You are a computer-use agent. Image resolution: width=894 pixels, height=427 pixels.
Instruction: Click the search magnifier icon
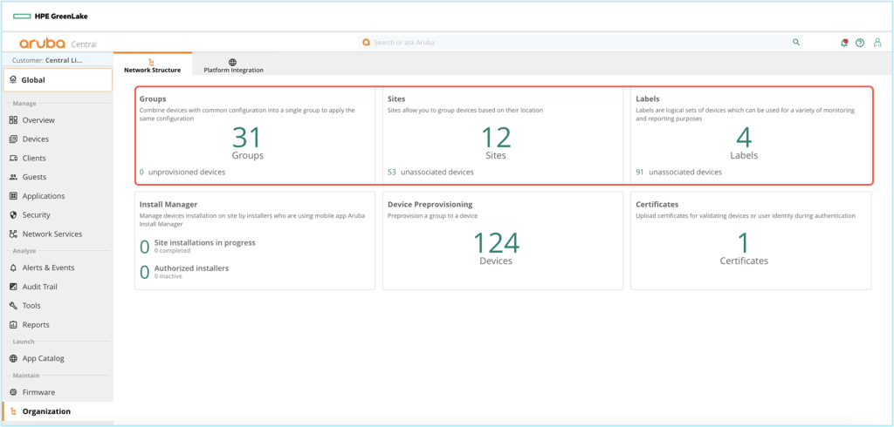(795, 42)
